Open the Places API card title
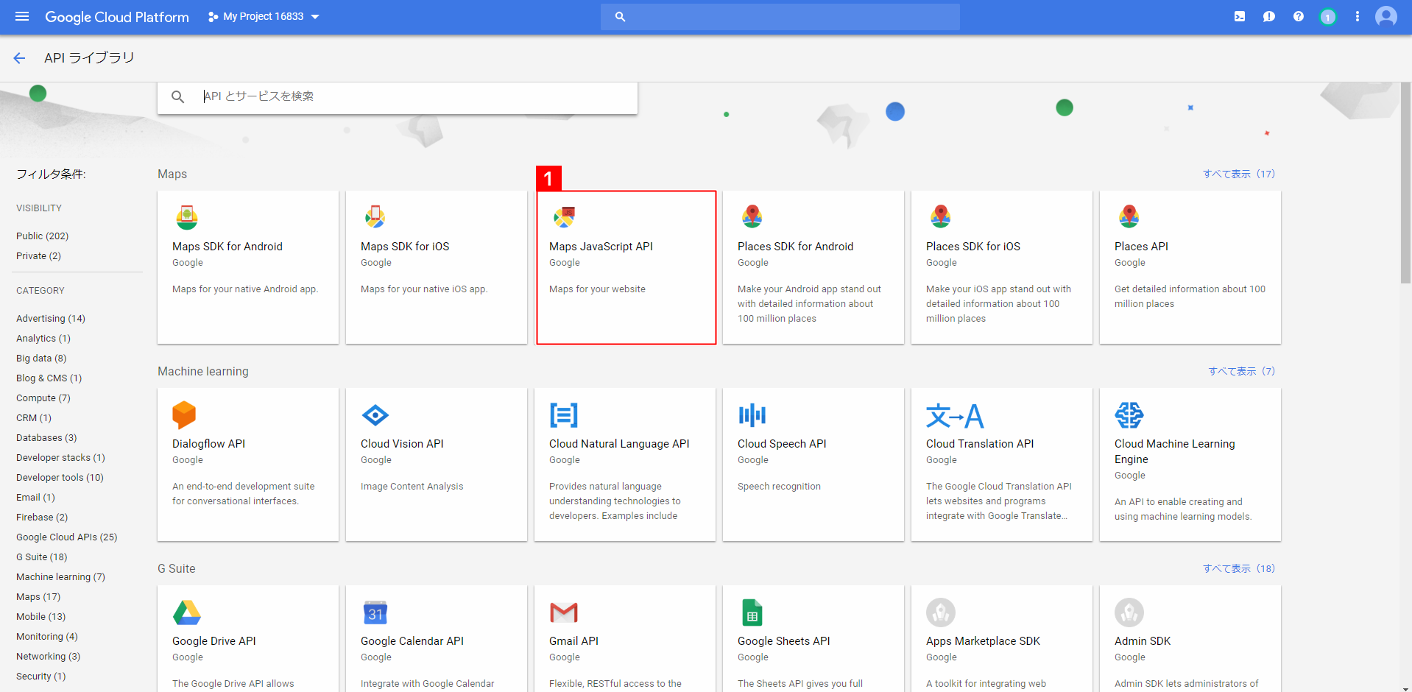This screenshot has height=692, width=1412. [1141, 247]
